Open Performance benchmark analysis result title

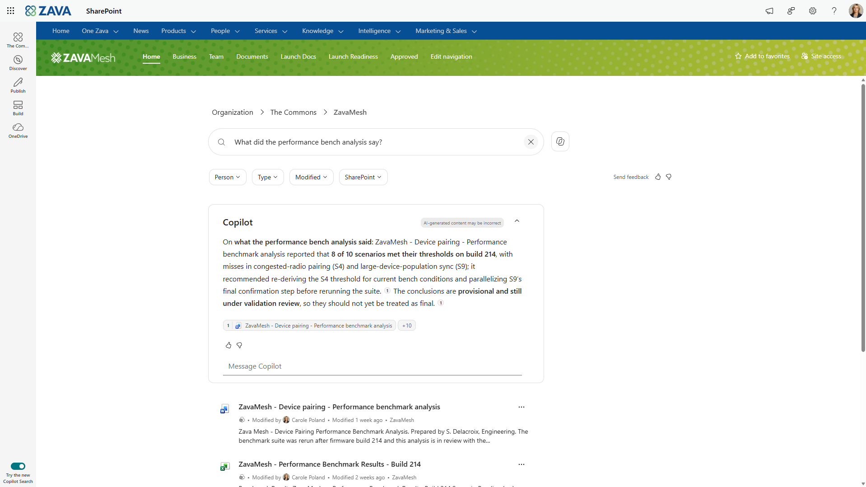tap(339, 407)
